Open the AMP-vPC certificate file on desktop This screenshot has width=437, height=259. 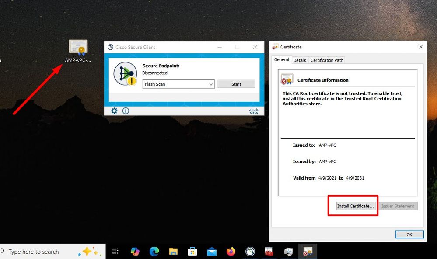point(78,51)
